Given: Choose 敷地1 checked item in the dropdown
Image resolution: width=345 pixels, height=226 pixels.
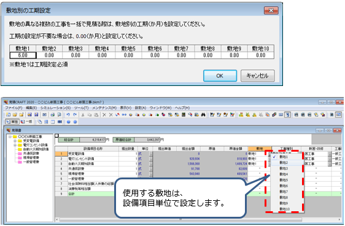Looking at the screenshot, I should [287, 157].
